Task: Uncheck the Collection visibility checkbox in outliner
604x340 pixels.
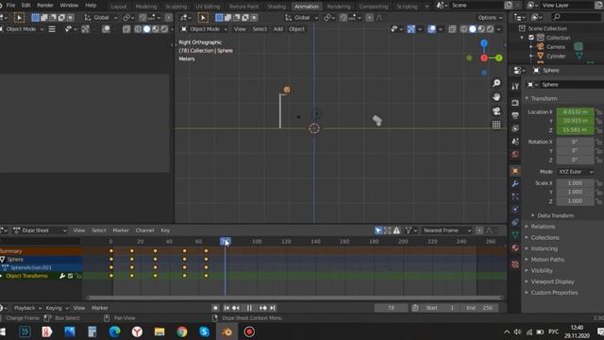Action: point(531,38)
